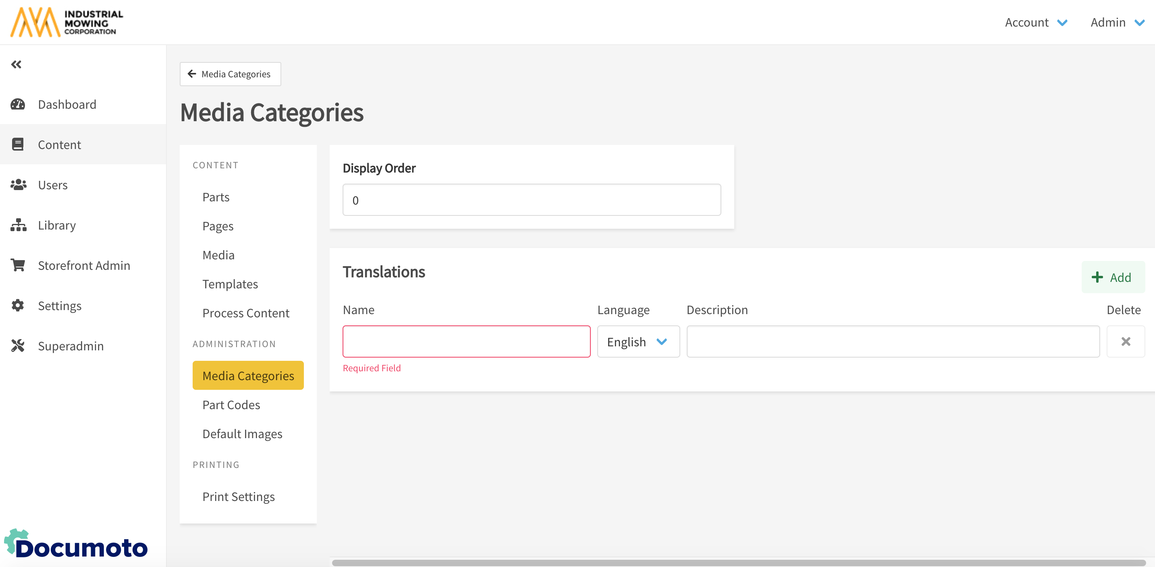Go to Templates section

tap(230, 284)
